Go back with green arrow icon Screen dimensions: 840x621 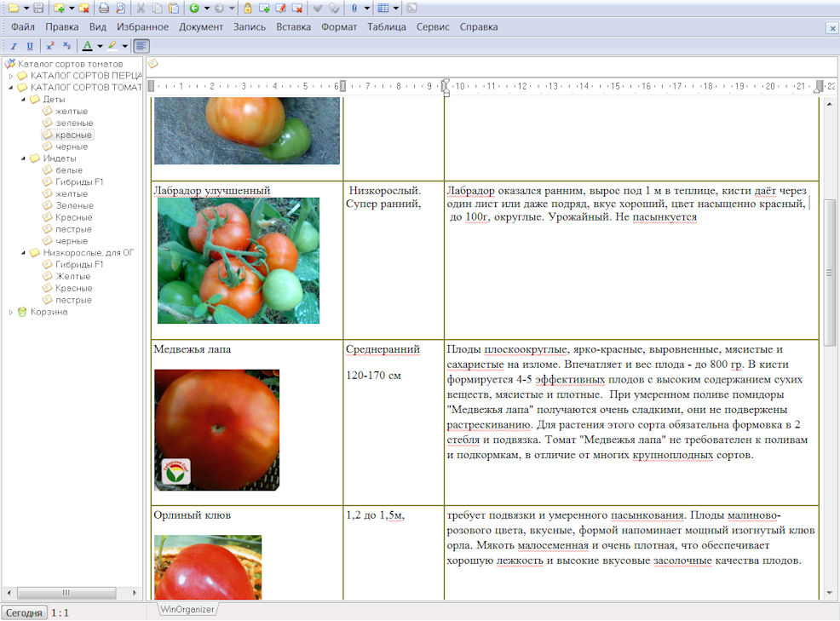click(194, 8)
